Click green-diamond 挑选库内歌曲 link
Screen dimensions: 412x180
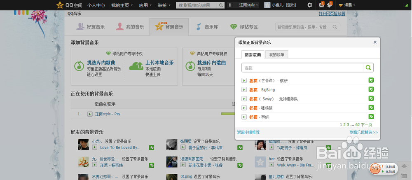tap(101, 63)
